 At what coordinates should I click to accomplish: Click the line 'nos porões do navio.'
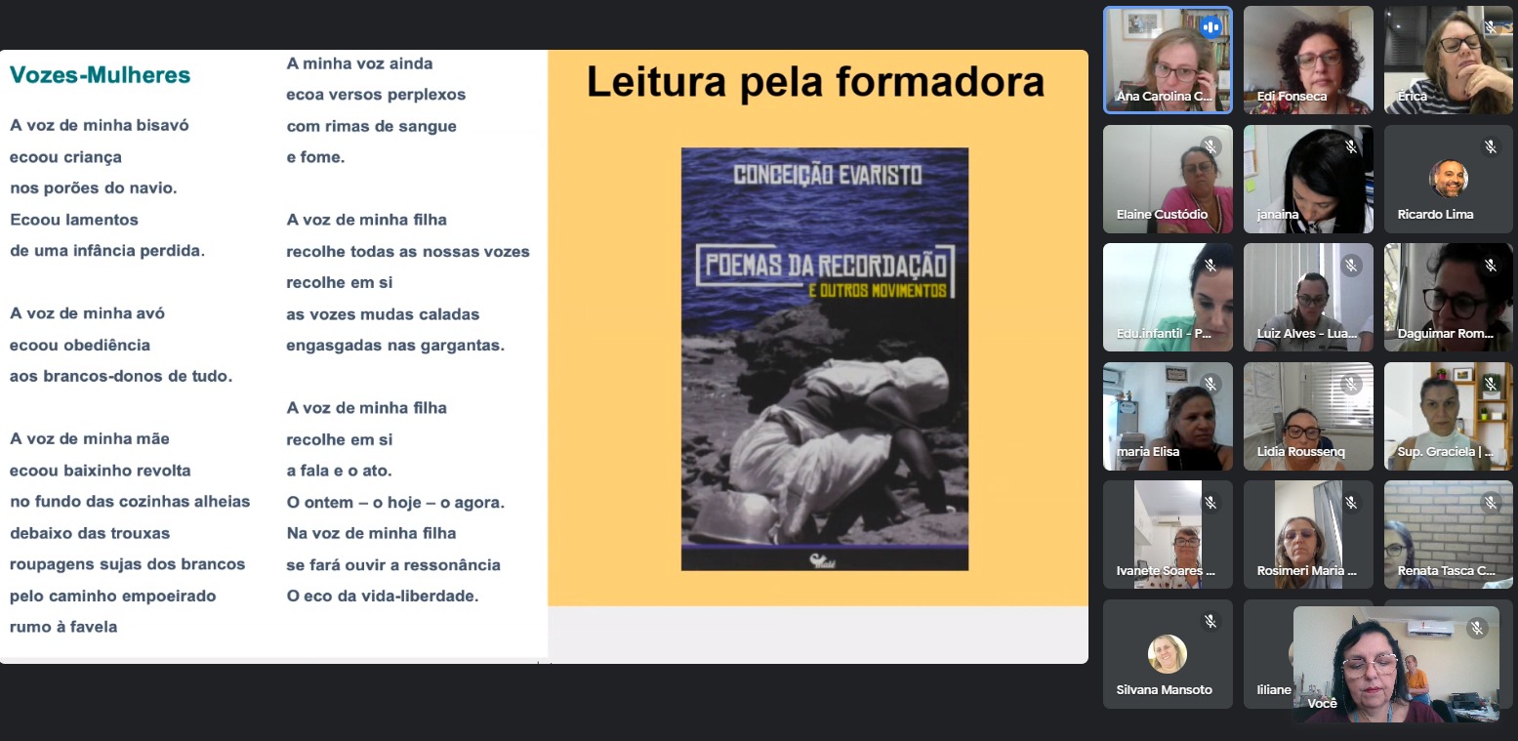pos(94,187)
